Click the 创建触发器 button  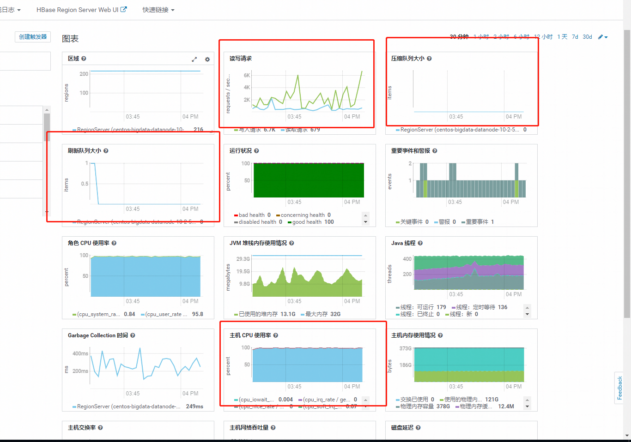(x=33, y=37)
